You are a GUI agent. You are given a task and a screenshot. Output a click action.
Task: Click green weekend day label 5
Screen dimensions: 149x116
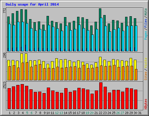(27, 113)
